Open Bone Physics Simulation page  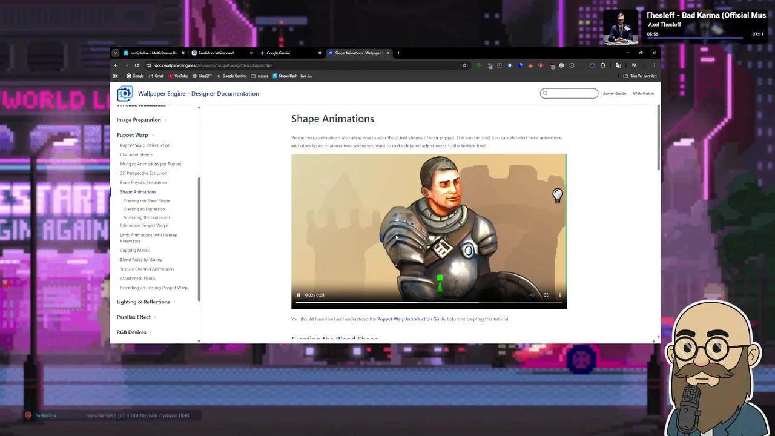click(x=143, y=182)
